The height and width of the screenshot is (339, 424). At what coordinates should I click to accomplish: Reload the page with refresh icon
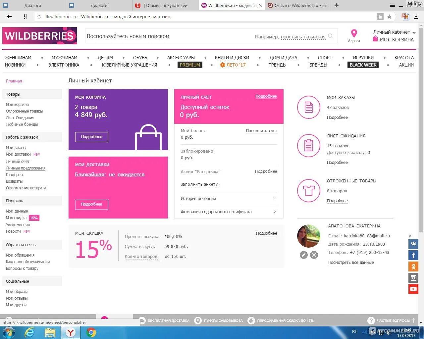(39, 17)
